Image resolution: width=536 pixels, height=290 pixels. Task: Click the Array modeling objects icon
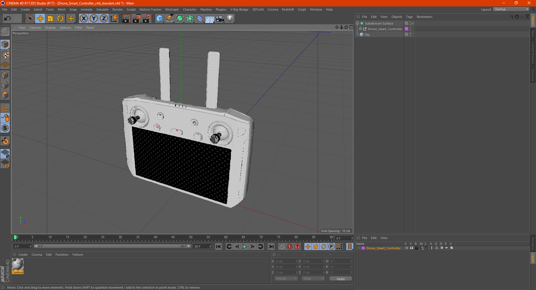coord(190,19)
